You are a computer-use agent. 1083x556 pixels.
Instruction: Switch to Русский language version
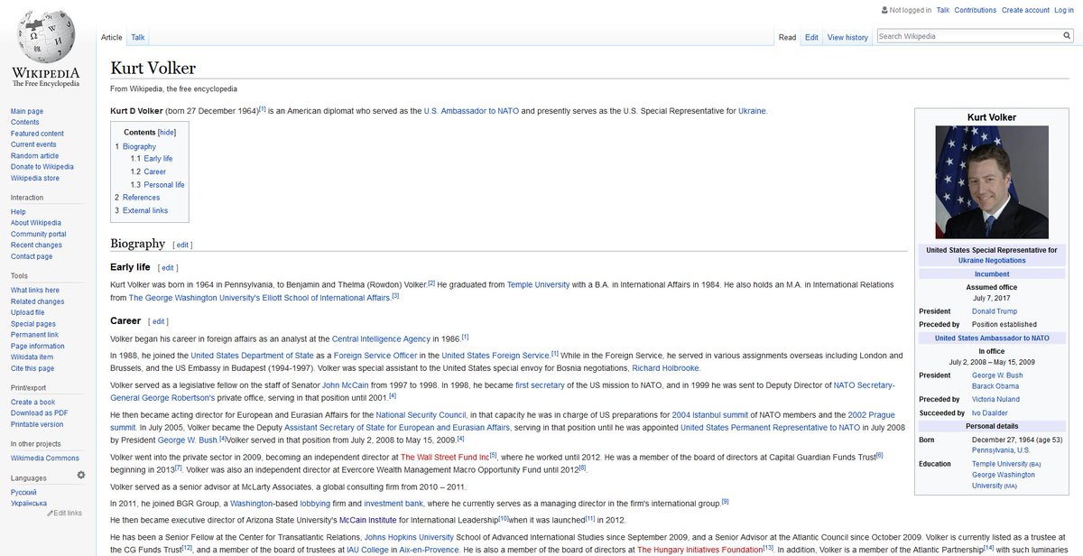(24, 492)
